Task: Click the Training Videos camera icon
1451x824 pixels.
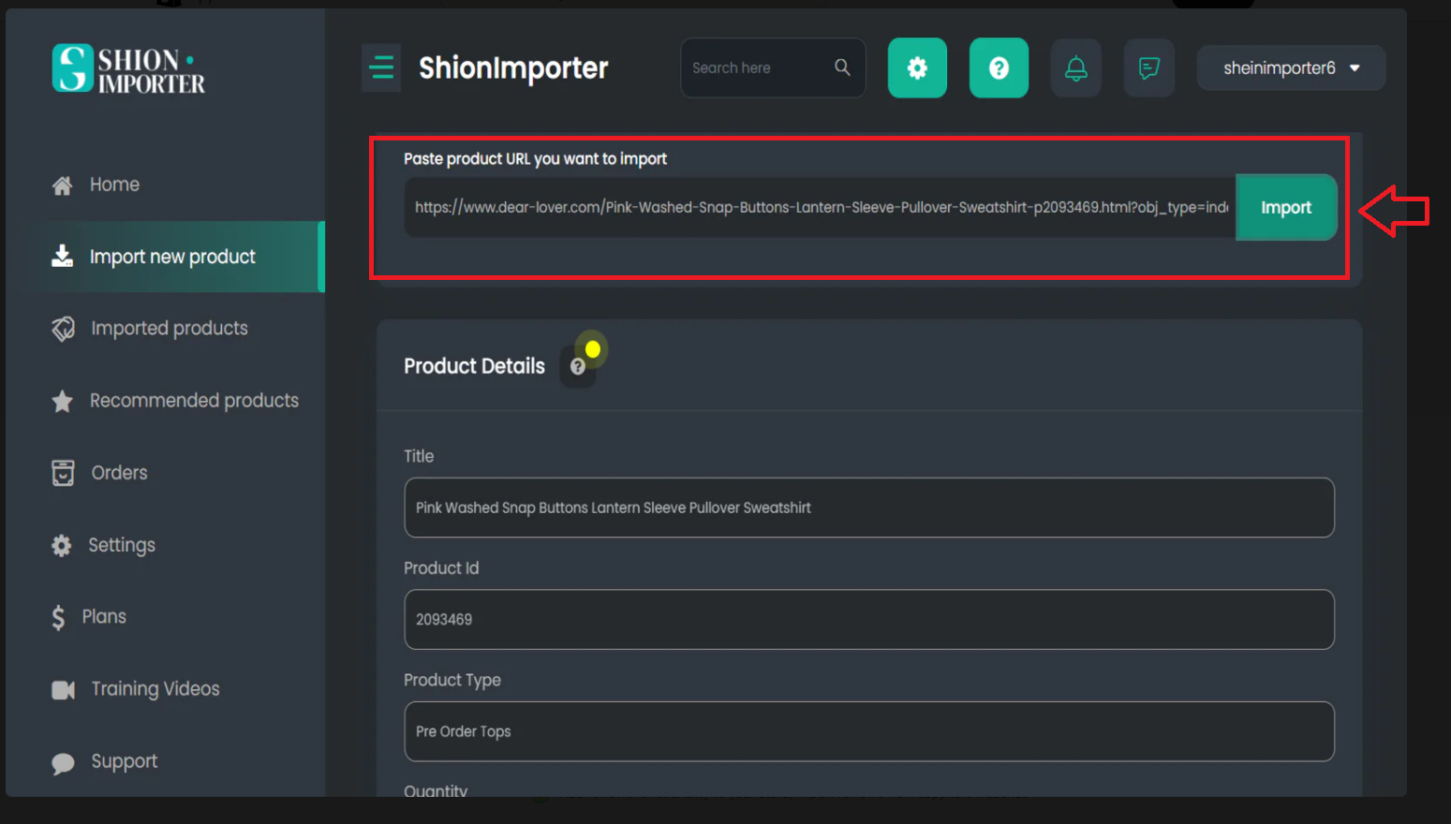Action: point(63,690)
